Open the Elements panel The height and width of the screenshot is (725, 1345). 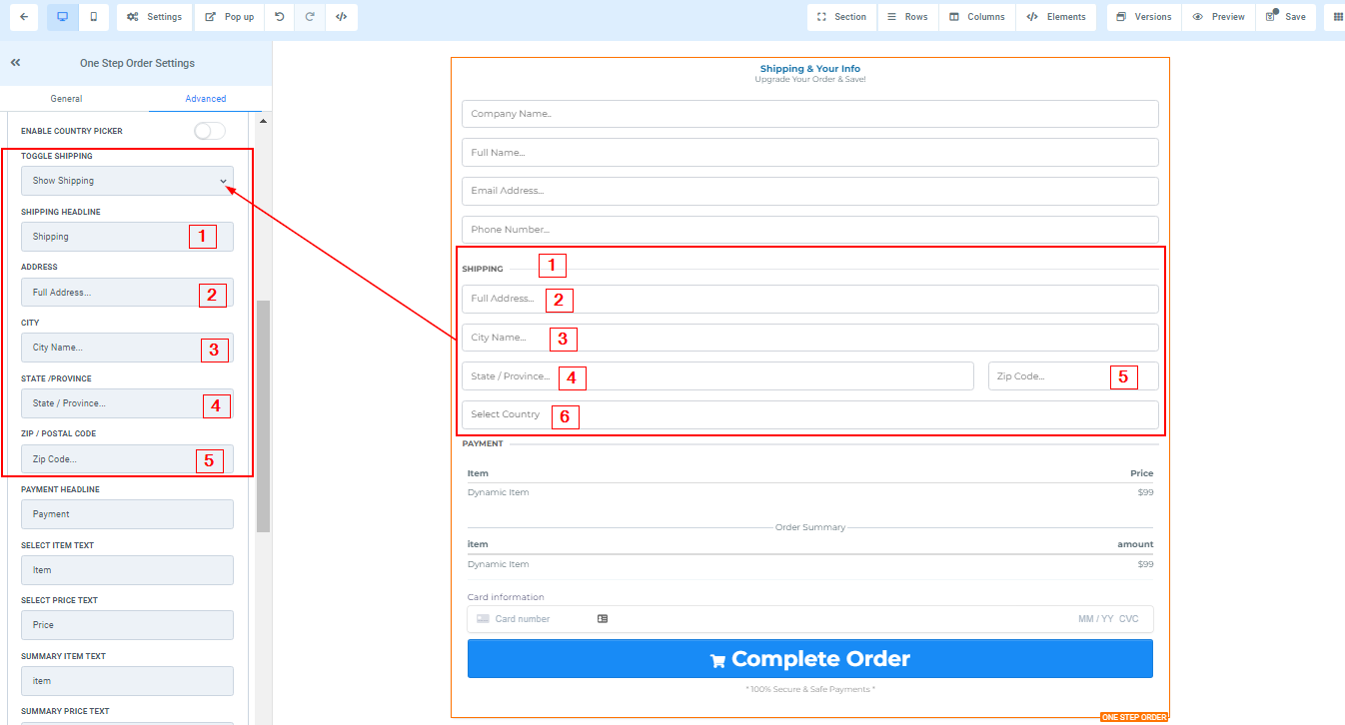[x=1056, y=17]
